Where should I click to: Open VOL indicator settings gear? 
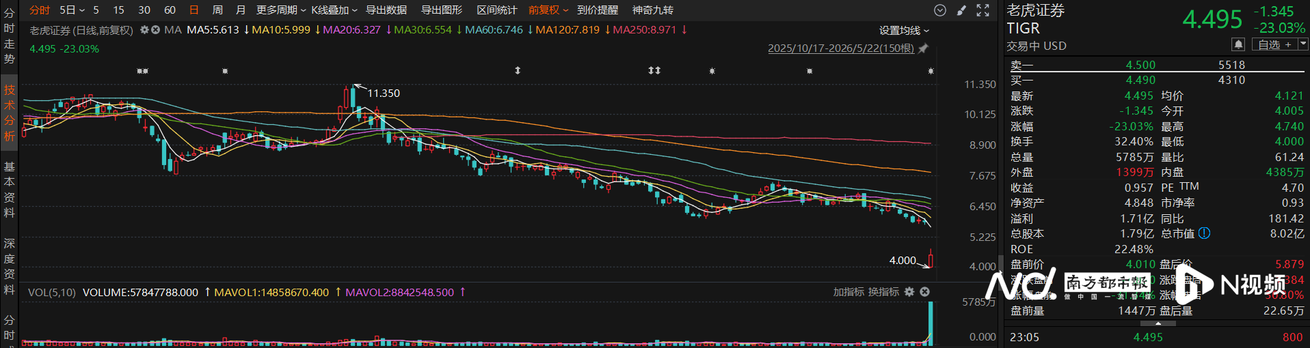click(x=909, y=292)
